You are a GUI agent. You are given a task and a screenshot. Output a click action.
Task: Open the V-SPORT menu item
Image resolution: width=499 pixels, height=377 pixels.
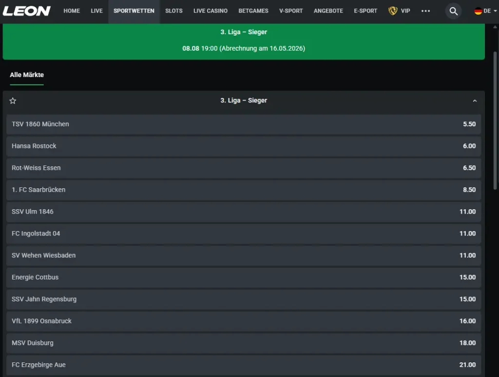291,11
